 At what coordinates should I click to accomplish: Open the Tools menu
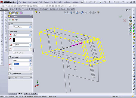click(41, 2)
